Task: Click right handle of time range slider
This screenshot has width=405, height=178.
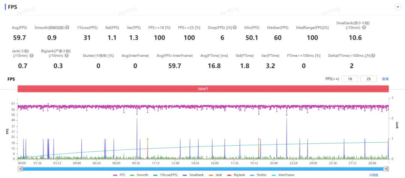Action: 386,169
